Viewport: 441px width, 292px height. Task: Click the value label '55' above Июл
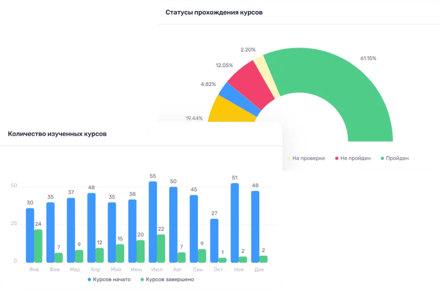click(153, 176)
